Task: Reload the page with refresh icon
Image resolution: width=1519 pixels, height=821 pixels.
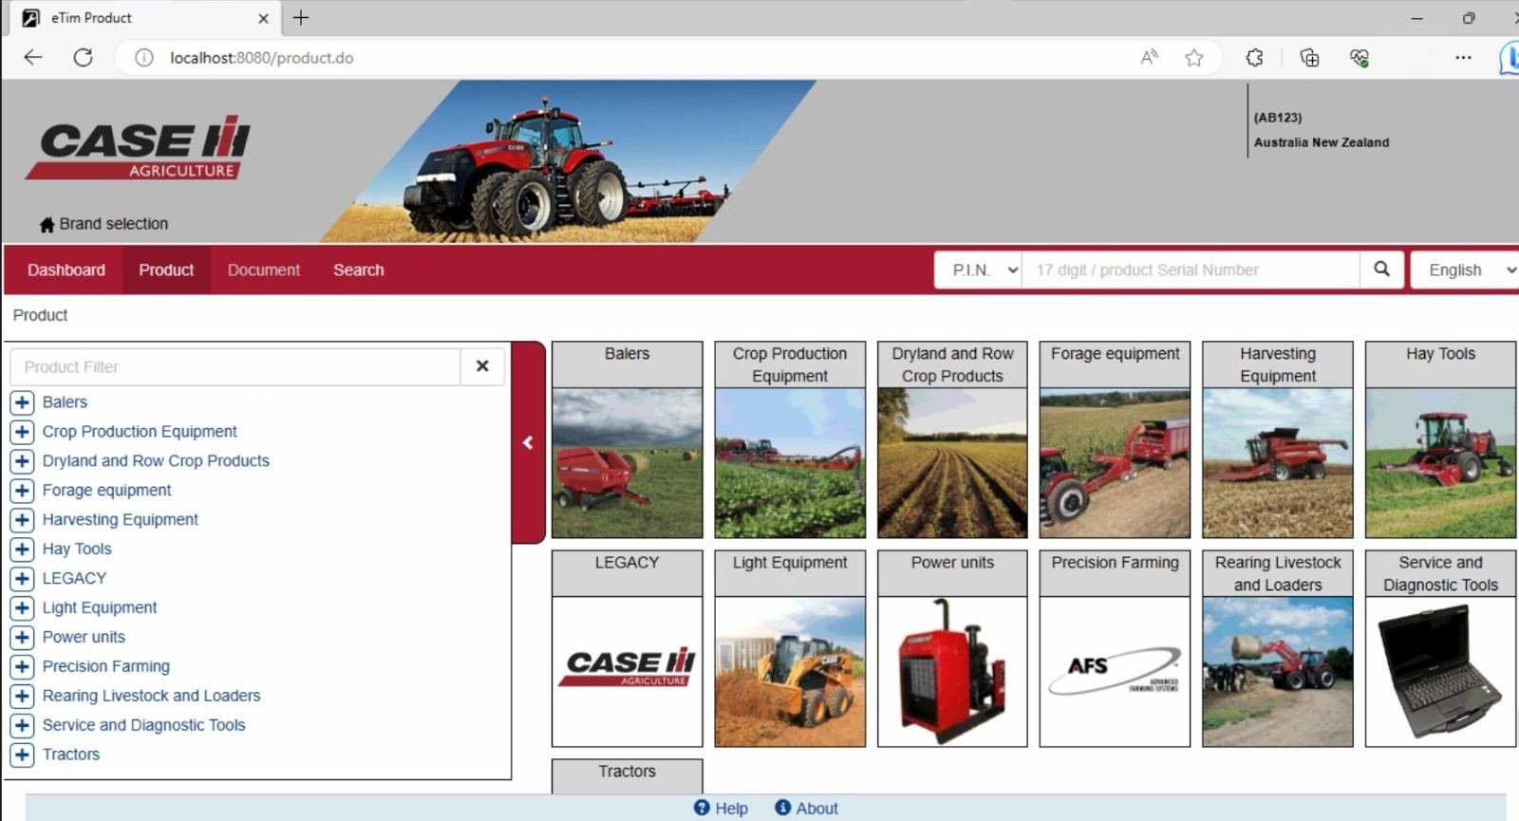Action: [84, 57]
